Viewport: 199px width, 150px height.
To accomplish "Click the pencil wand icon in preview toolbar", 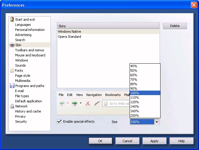I will (96, 103).
